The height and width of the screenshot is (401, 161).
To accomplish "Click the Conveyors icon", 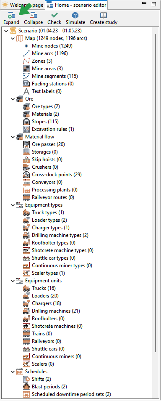I will point(26,182).
